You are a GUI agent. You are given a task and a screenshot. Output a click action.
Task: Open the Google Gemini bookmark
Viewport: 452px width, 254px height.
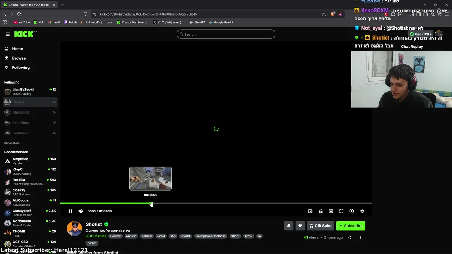(x=221, y=22)
